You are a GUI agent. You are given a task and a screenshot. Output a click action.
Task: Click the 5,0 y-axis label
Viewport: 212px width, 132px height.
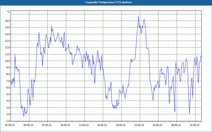tap(8, 94)
